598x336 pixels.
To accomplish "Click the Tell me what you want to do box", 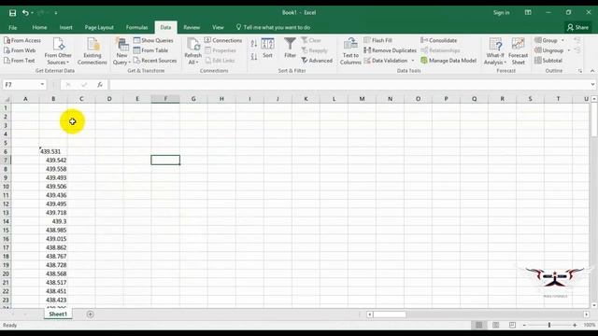I will coord(273,27).
